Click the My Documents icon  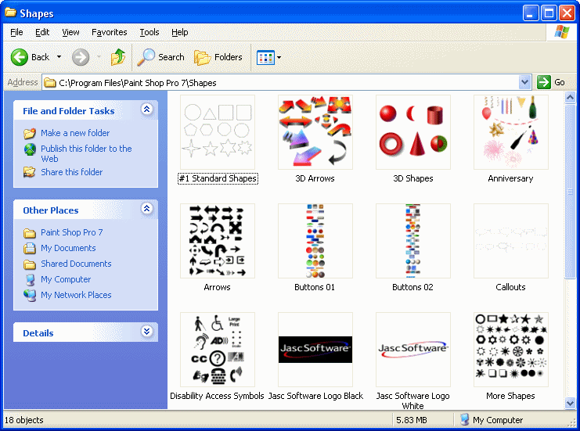click(30, 248)
